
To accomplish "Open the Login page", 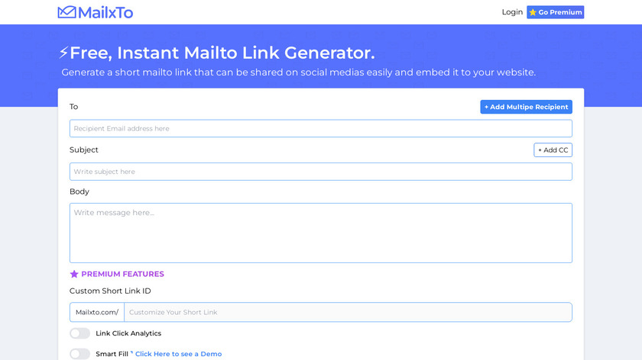I will coord(512,12).
